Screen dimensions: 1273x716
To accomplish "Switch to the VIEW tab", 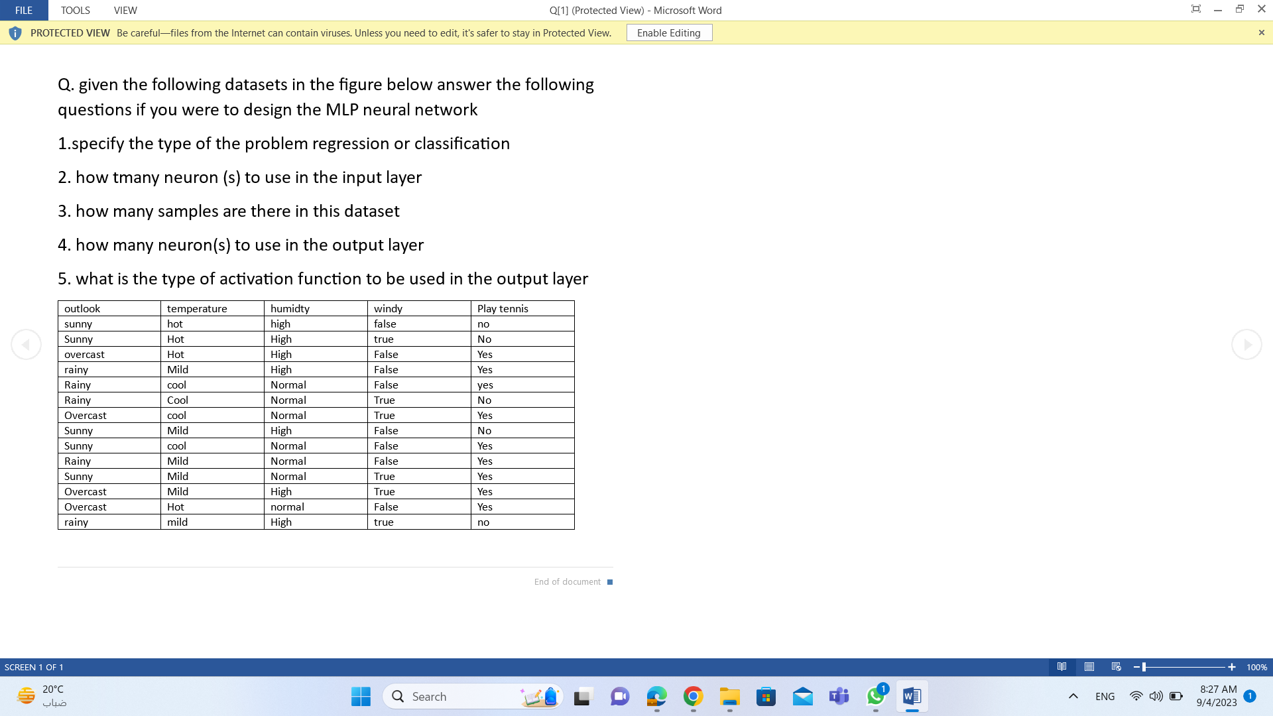I will (x=125, y=10).
